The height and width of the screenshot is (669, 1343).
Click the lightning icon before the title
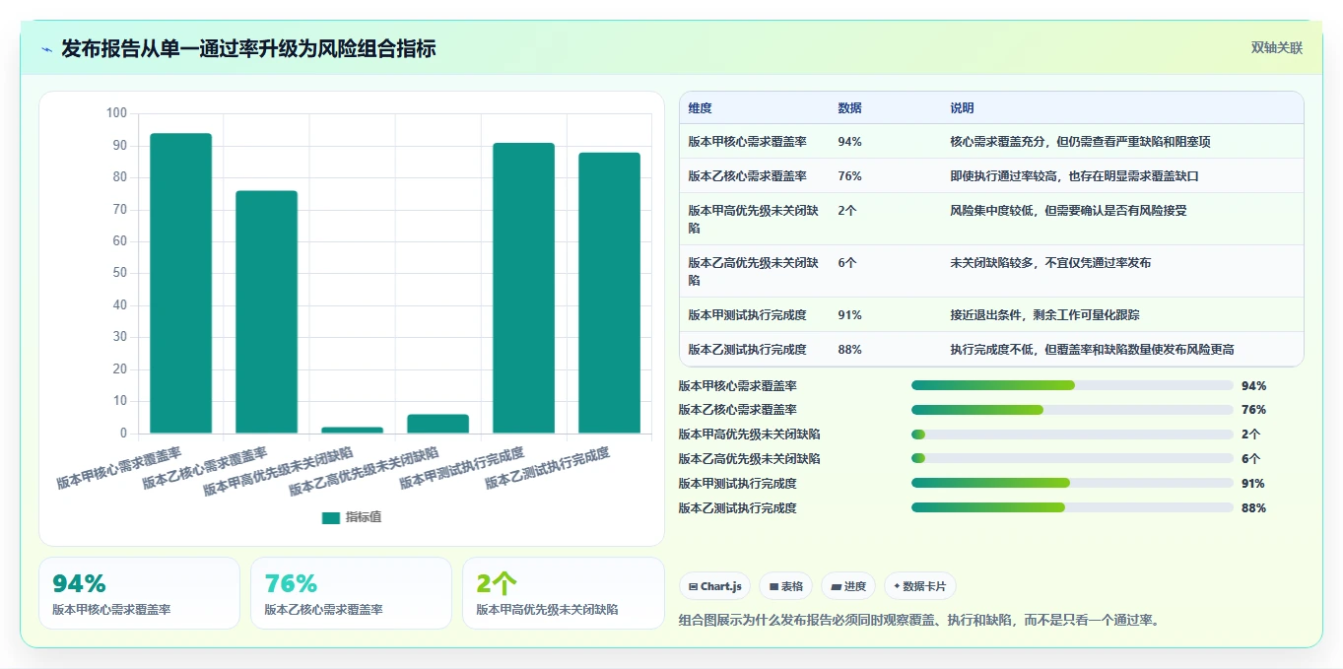tap(46, 49)
